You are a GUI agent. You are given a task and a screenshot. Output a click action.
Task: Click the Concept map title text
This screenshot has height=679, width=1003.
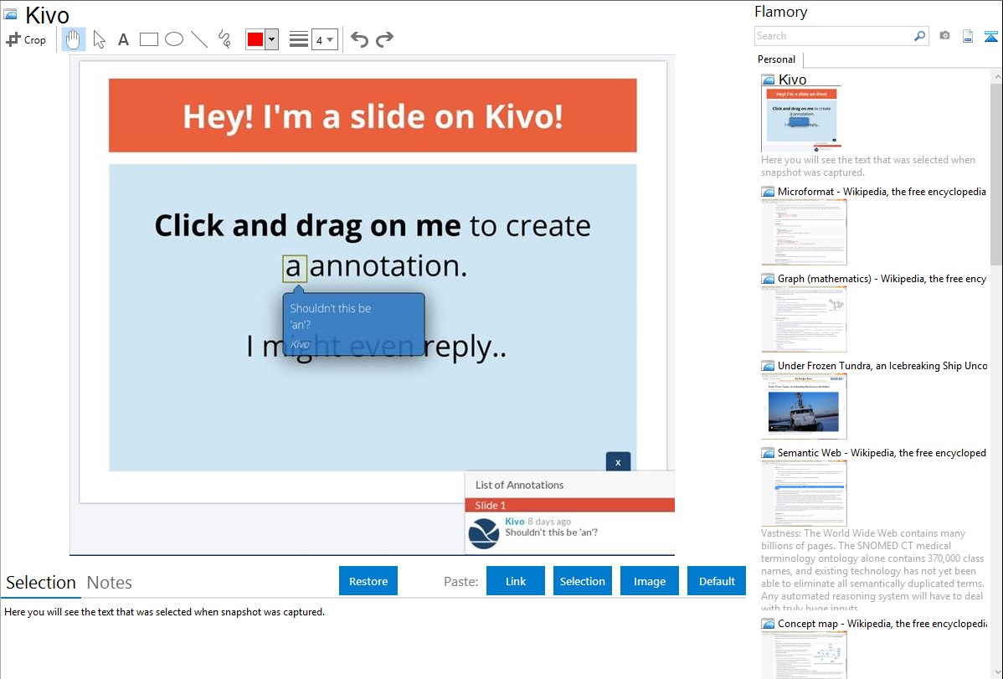882,623
